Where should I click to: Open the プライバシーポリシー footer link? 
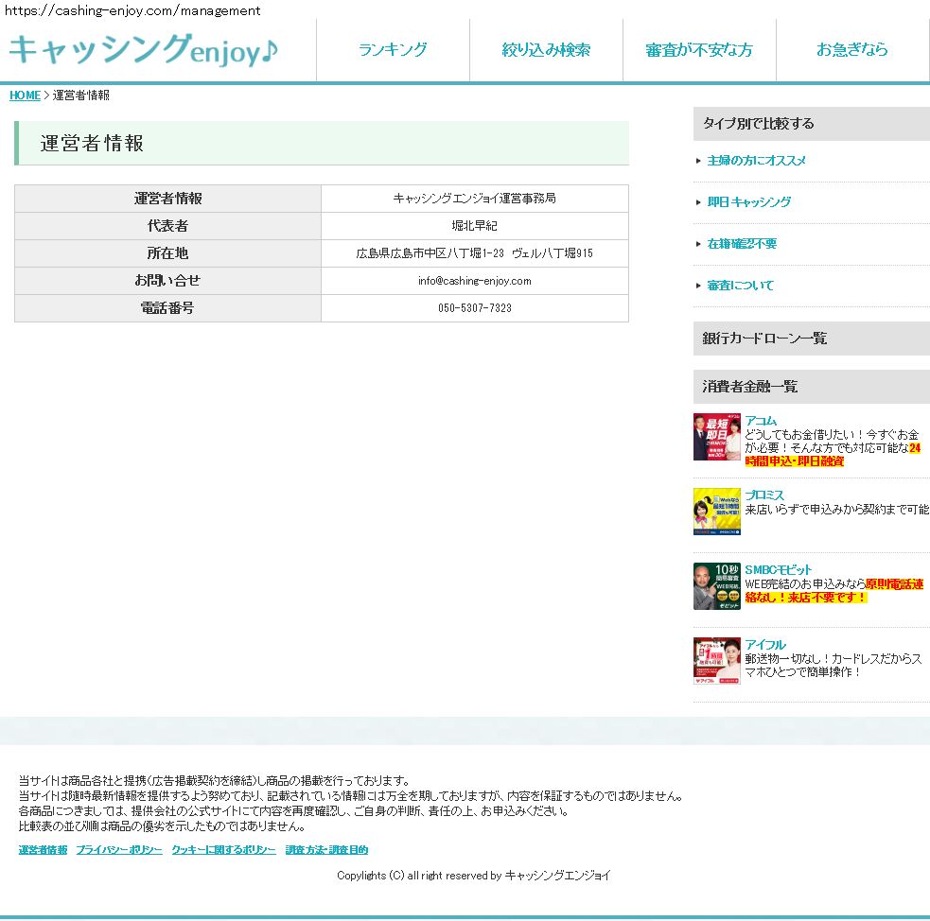tap(119, 850)
